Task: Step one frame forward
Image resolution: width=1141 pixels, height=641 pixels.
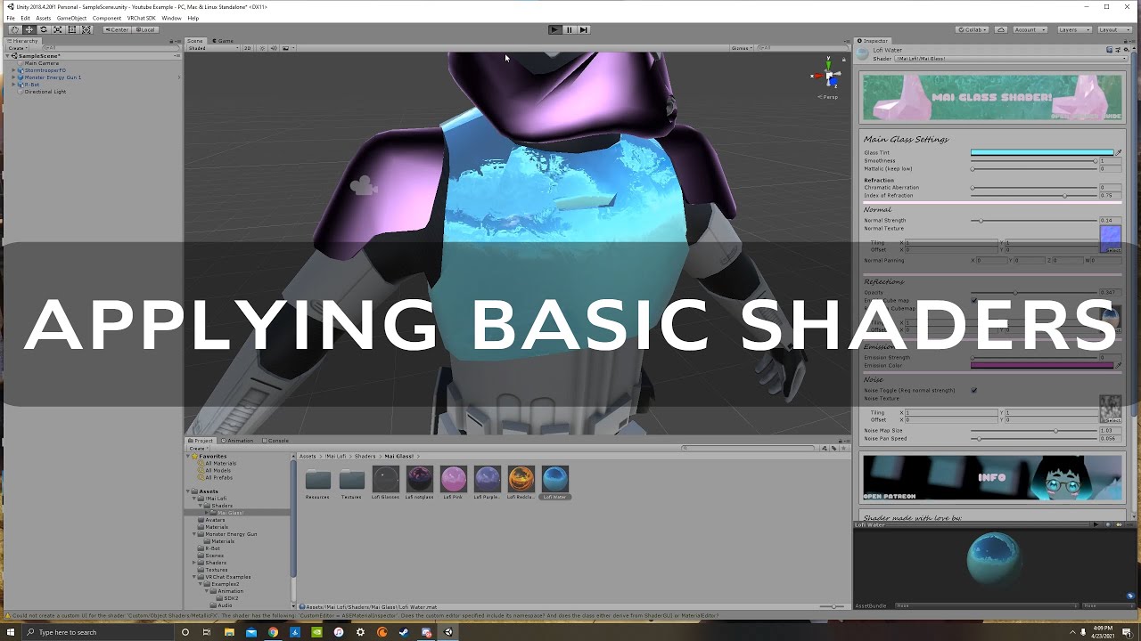Action: coord(583,29)
